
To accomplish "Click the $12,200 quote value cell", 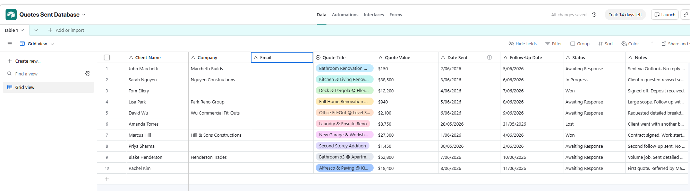I will [x=407, y=91].
